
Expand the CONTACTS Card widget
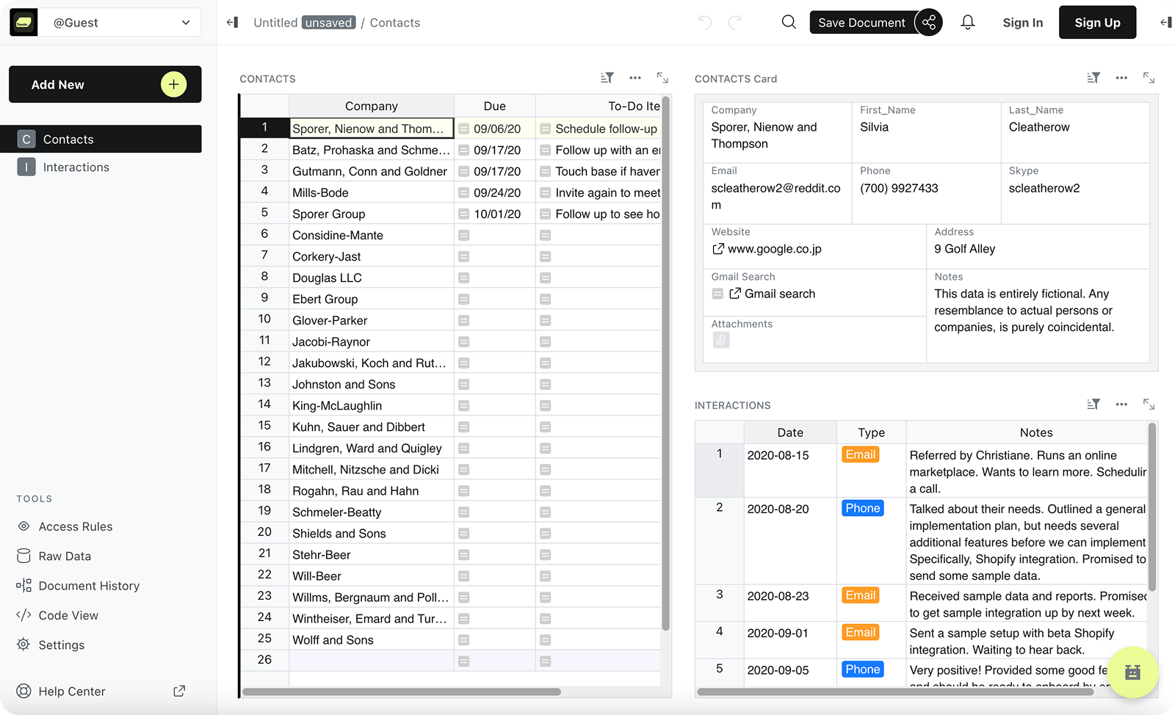(1149, 78)
